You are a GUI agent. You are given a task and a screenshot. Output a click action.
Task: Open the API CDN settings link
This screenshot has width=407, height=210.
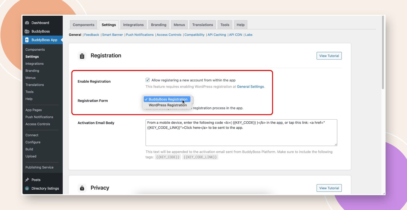coord(236,35)
